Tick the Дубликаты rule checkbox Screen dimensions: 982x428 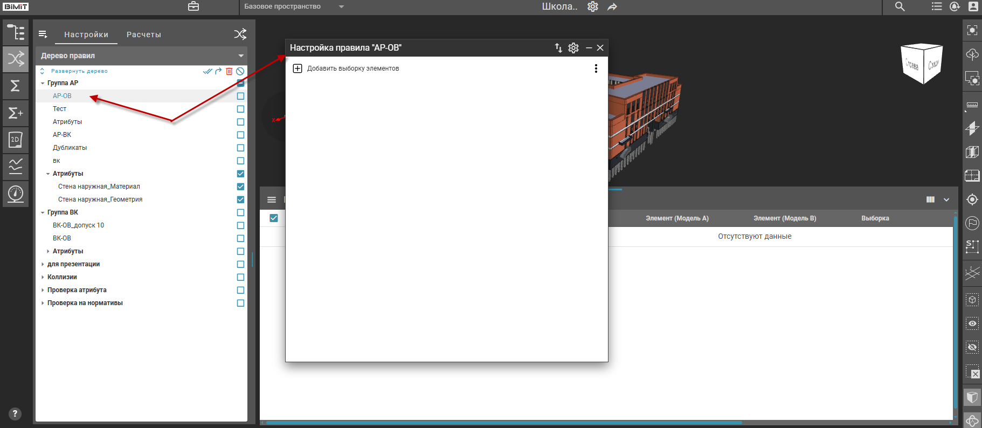tap(240, 148)
